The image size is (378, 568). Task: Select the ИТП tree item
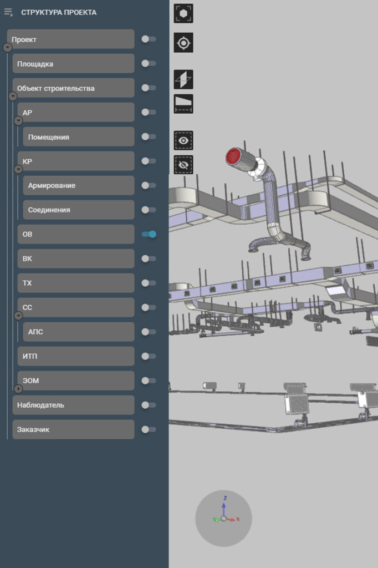75,356
